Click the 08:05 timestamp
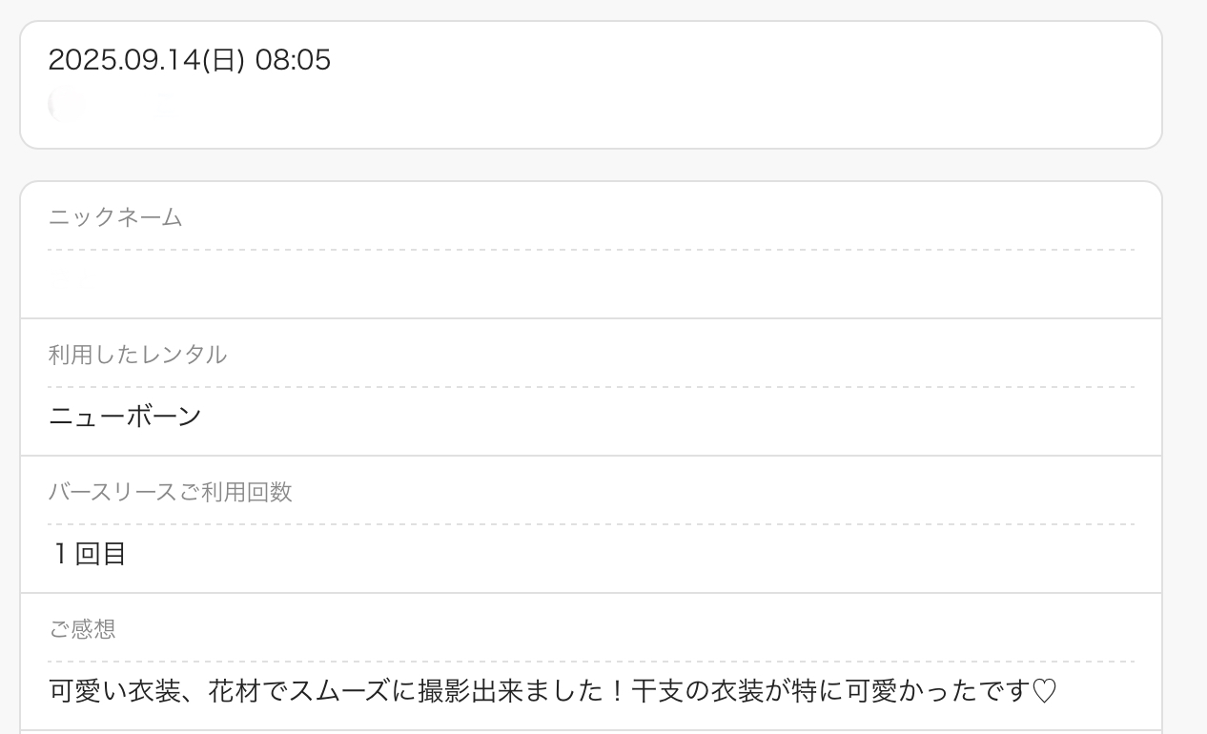 click(x=293, y=61)
